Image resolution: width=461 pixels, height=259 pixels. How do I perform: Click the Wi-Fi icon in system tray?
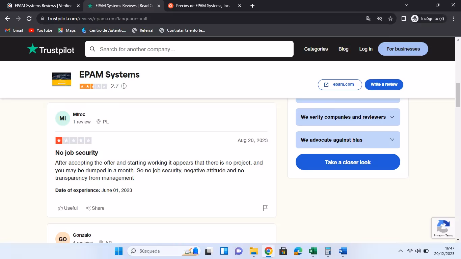click(x=410, y=251)
